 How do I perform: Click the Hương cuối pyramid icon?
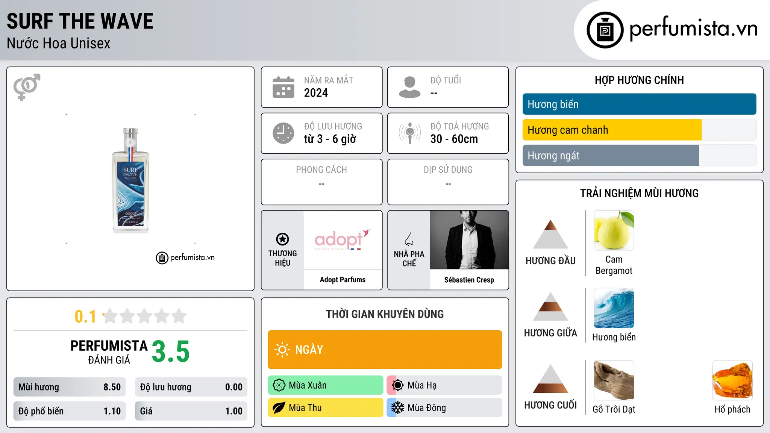pyautogui.click(x=550, y=378)
